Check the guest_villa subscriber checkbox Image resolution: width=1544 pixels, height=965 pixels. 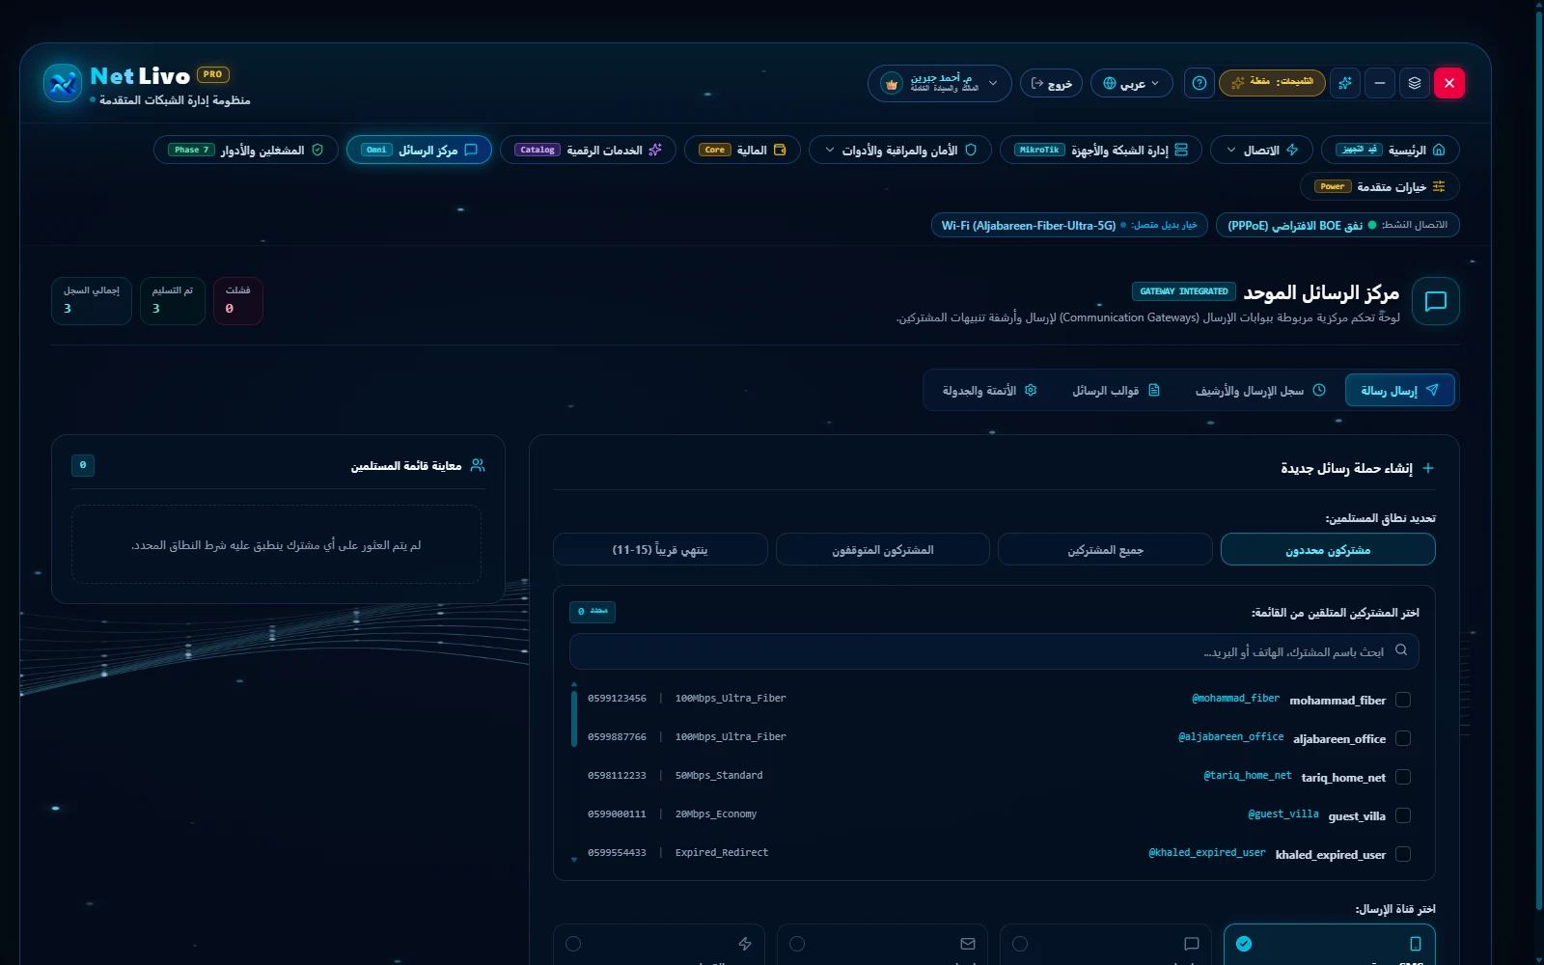coord(1403,815)
